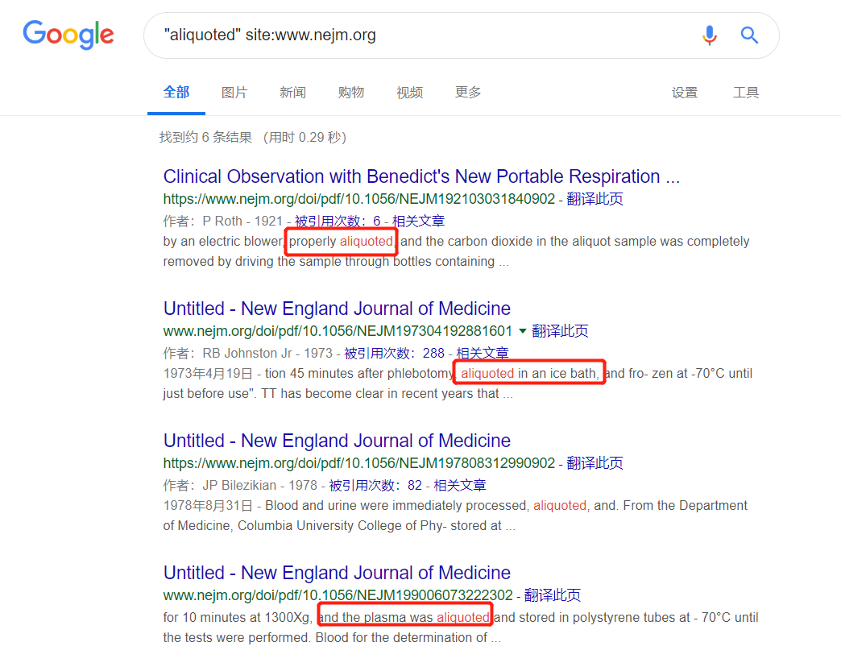Click the author line "RB Johnston Jr - 1973"

click(x=267, y=354)
